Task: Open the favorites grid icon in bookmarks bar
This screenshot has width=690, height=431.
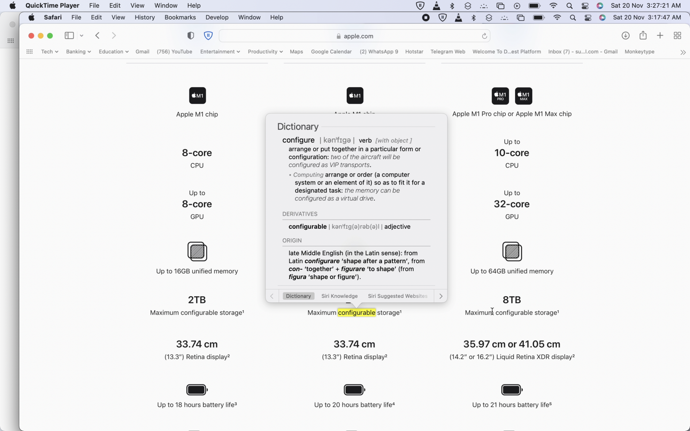Action: tap(30, 52)
